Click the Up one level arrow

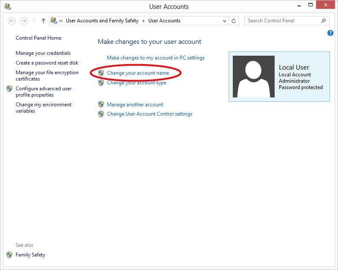(x=44, y=21)
